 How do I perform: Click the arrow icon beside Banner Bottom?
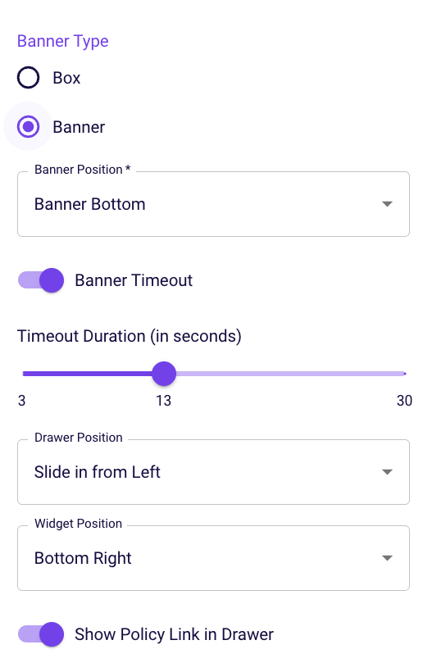pyautogui.click(x=387, y=204)
